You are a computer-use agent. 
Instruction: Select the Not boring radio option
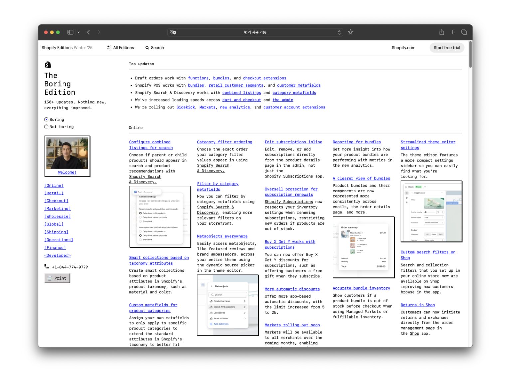tap(46, 127)
